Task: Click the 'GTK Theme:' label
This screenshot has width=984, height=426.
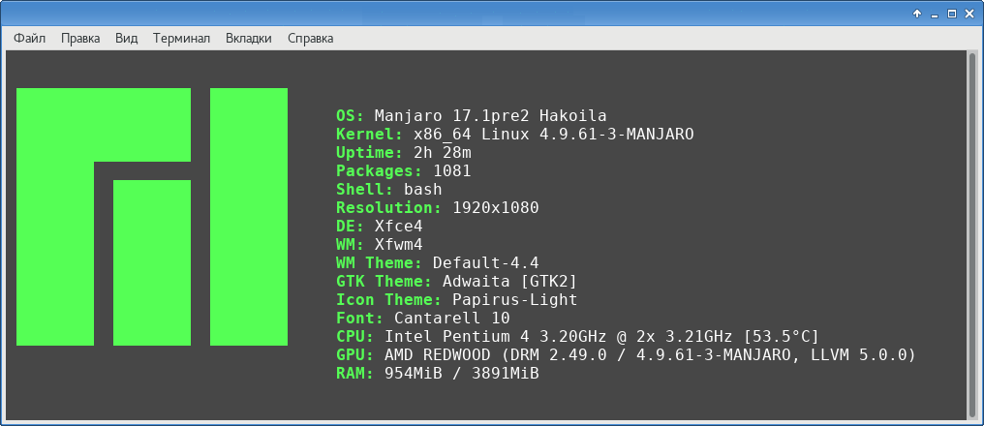Action: tap(384, 281)
